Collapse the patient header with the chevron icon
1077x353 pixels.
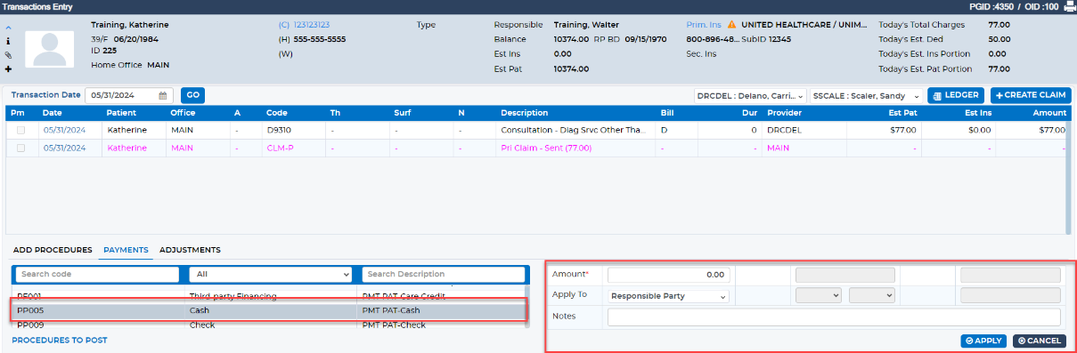(x=8, y=28)
